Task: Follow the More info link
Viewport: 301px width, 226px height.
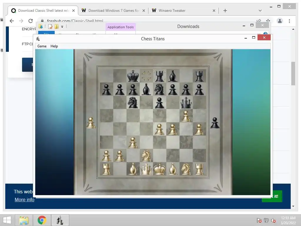Action: coord(24,200)
